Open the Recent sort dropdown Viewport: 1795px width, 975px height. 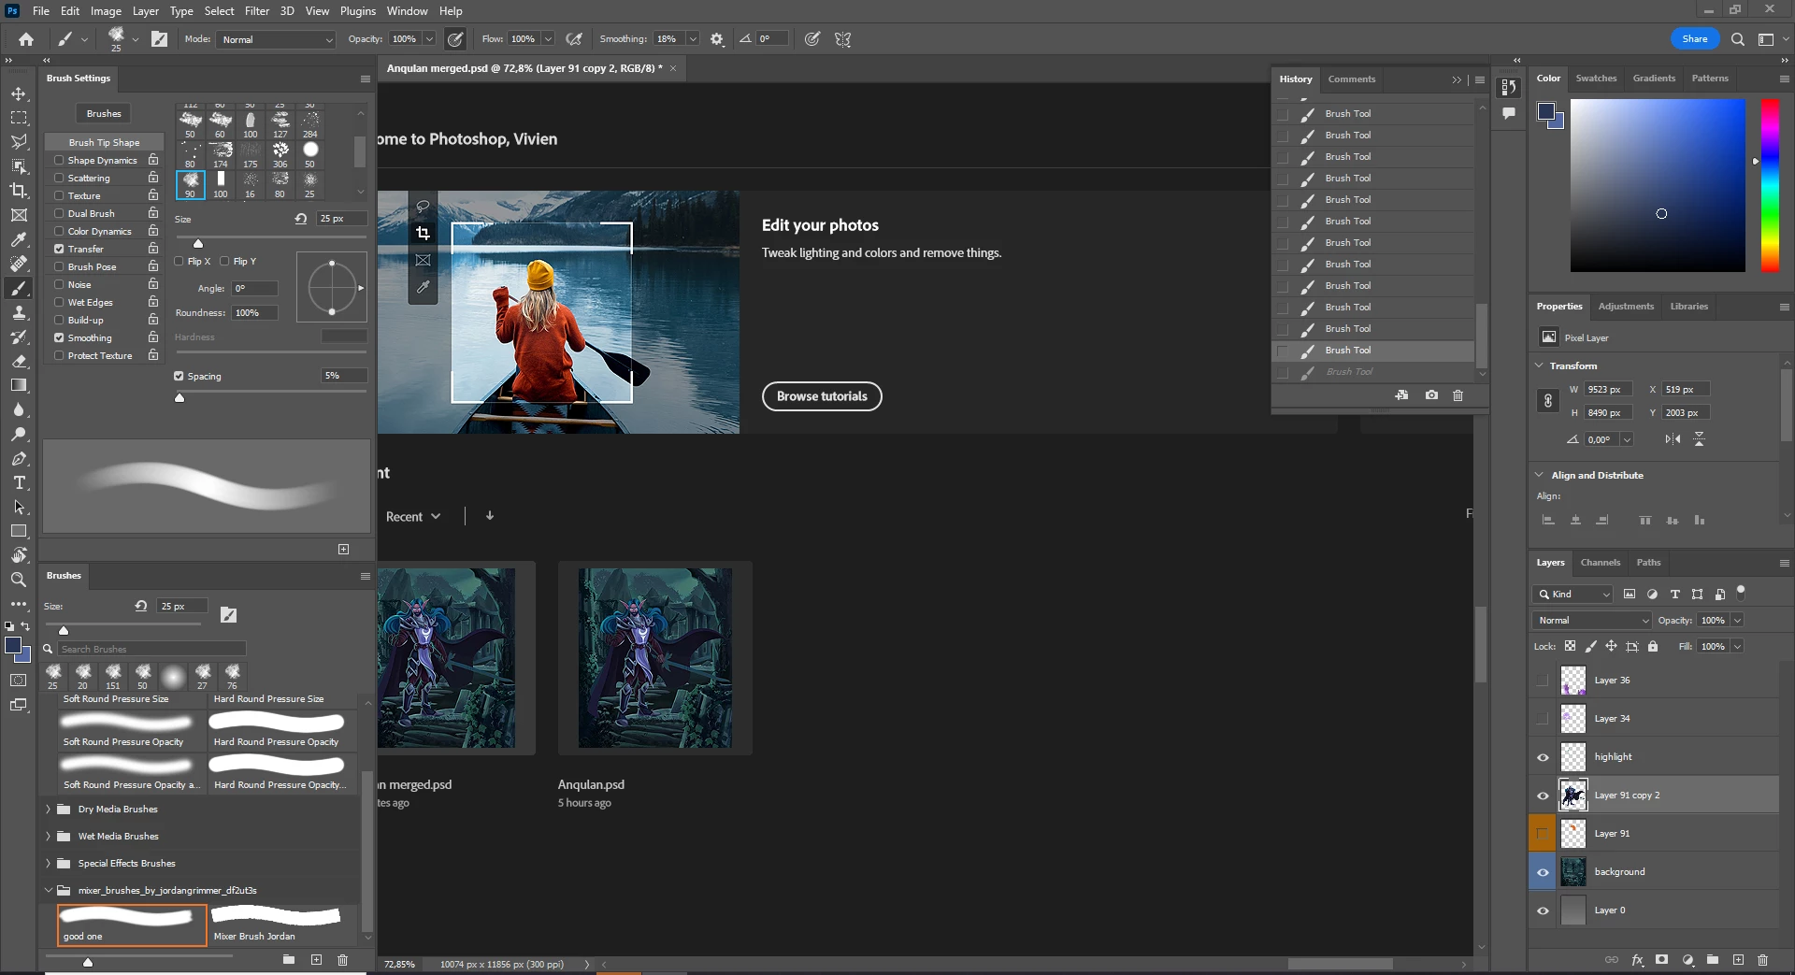point(413,516)
